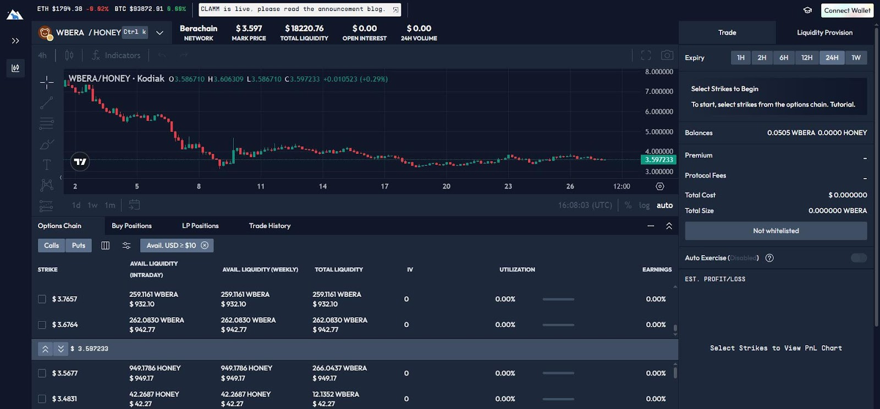Click the Connect Wallet button
This screenshot has width=880, height=409.
click(x=847, y=10)
